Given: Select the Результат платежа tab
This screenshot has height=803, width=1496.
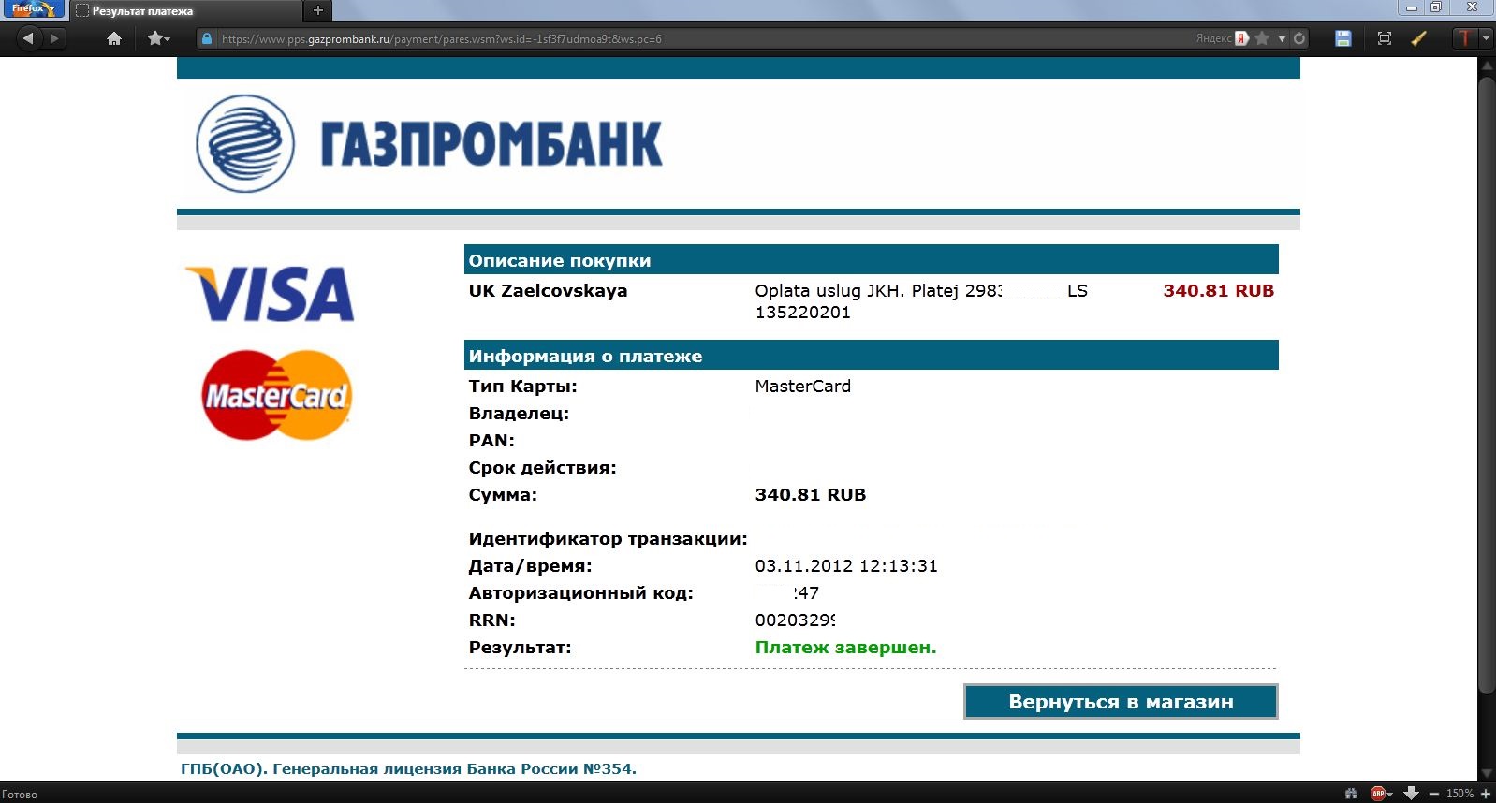Looking at the screenshot, I should (x=186, y=11).
